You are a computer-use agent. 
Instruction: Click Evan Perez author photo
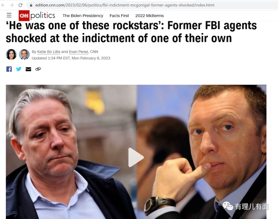click(x=24, y=54)
